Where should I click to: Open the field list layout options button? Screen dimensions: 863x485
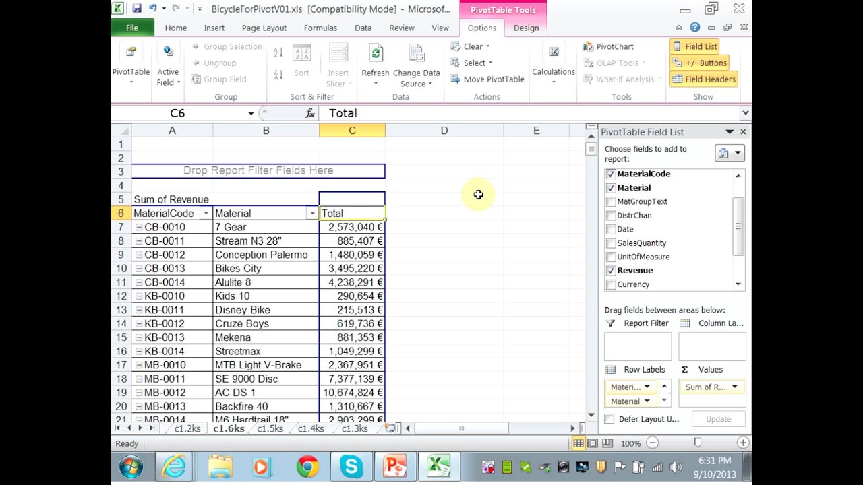[730, 153]
